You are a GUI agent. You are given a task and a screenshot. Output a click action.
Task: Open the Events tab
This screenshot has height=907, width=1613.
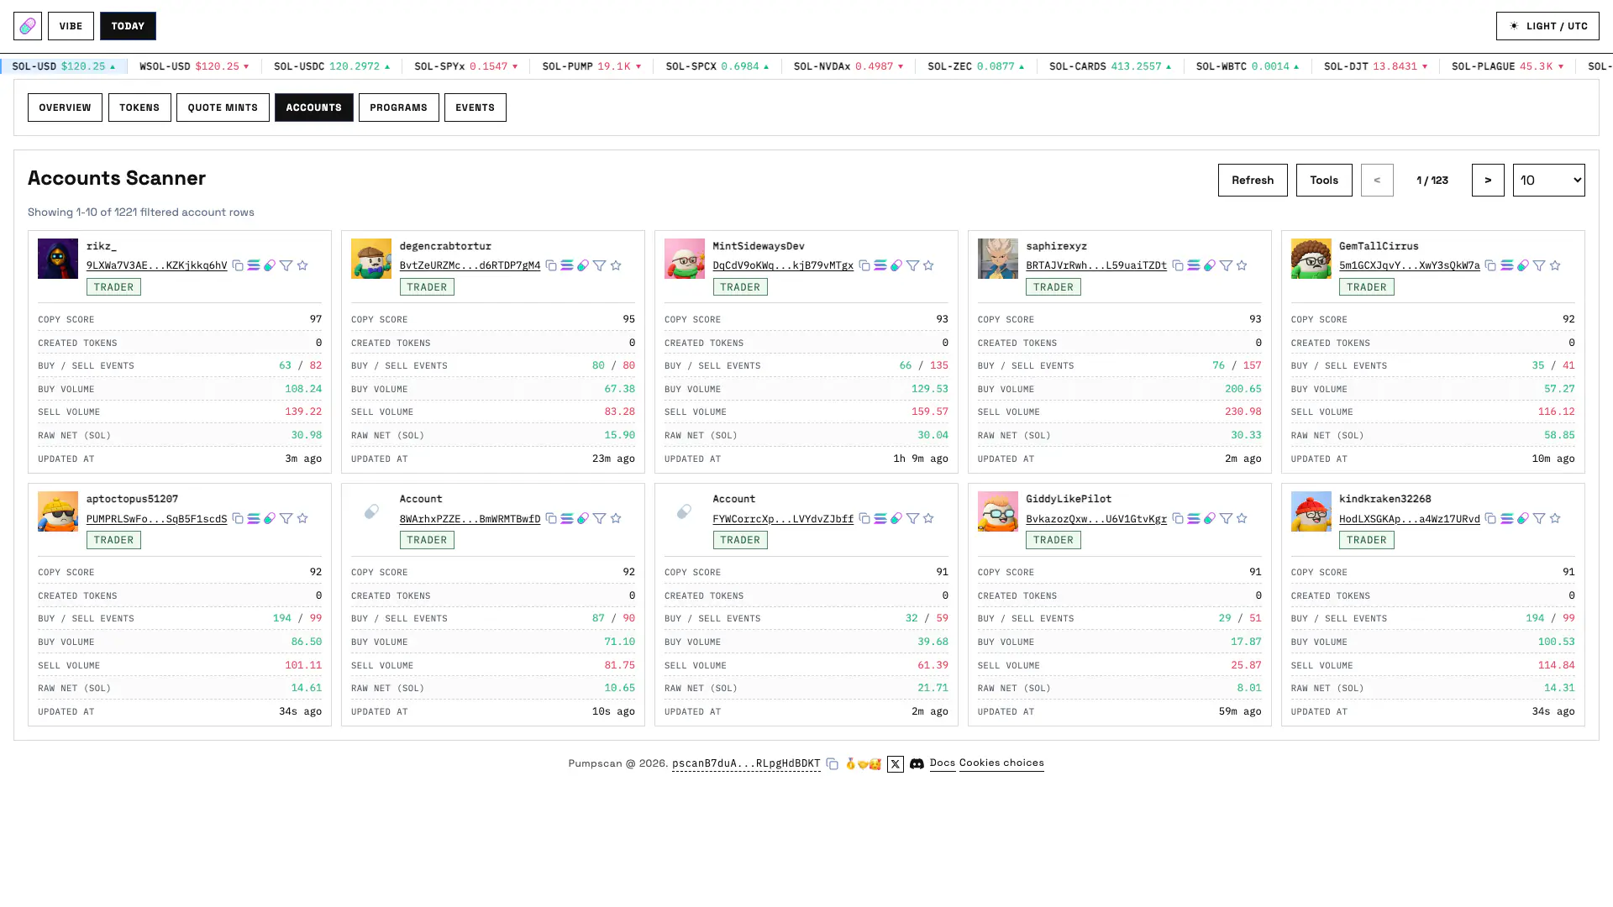click(x=475, y=107)
